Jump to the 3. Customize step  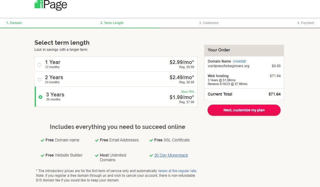coord(209,23)
